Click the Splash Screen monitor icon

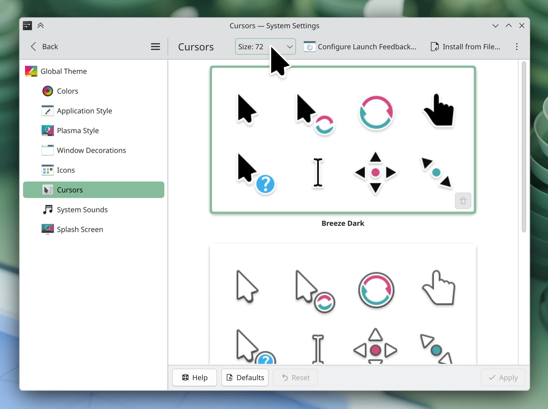coord(48,229)
